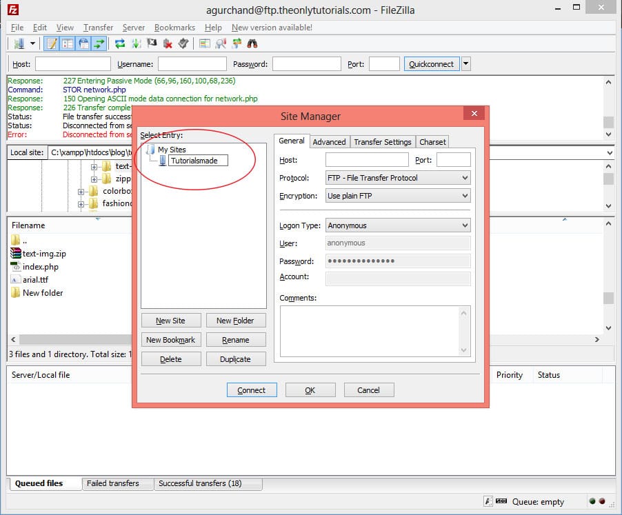Refresh file and folder lists icon
Image resolution: width=622 pixels, height=515 pixels.
[x=120, y=43]
